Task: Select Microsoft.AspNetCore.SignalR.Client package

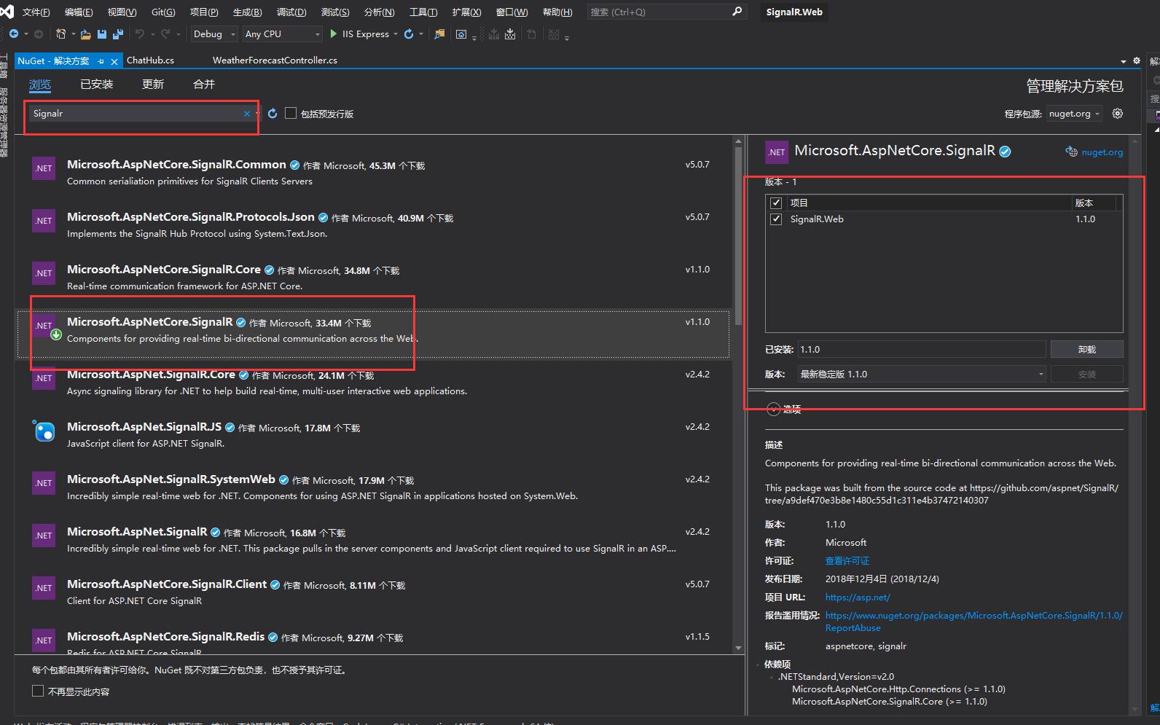Action: point(373,592)
